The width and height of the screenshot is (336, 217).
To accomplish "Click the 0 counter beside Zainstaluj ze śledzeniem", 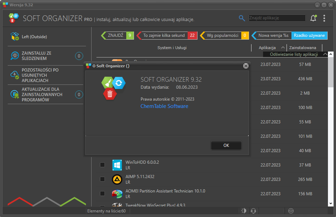I will (x=79, y=56).
